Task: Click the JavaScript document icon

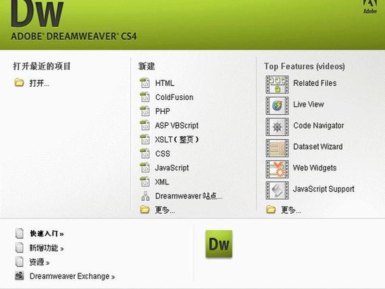Action: point(145,168)
